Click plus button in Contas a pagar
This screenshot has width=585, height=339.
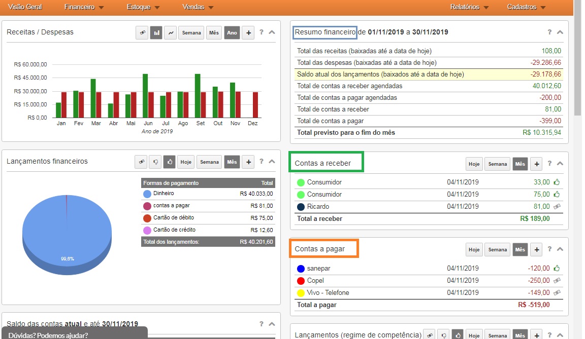click(x=537, y=249)
